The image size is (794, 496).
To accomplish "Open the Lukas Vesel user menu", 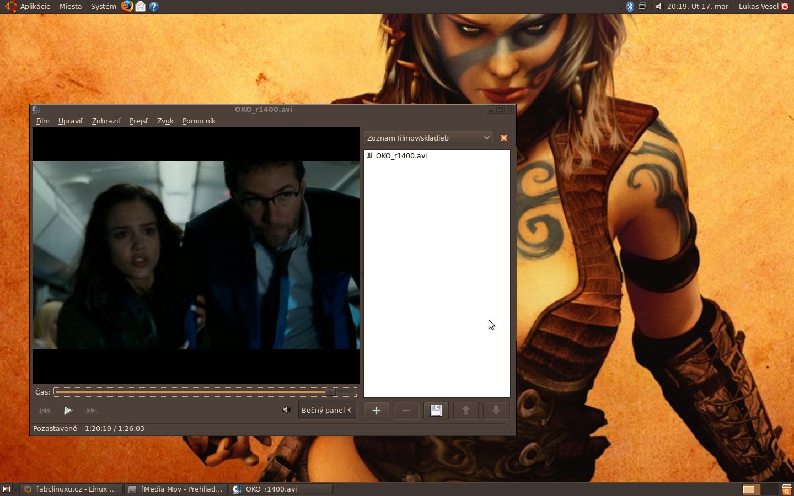I will pyautogui.click(x=759, y=7).
